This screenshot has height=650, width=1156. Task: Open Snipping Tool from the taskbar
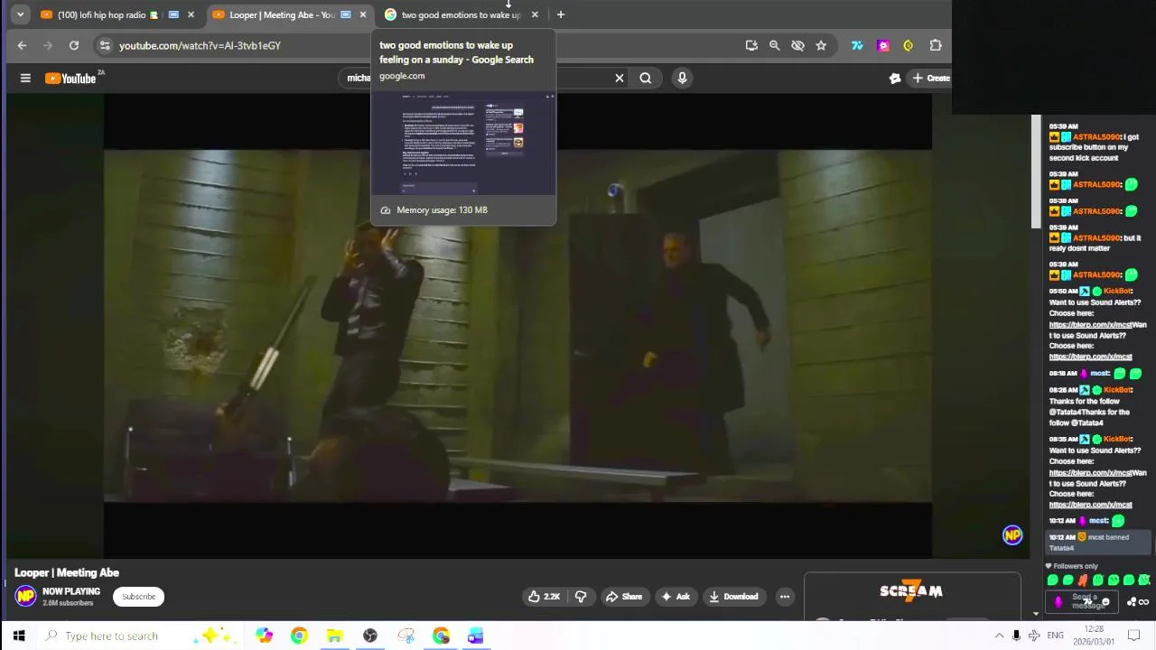coord(406,636)
